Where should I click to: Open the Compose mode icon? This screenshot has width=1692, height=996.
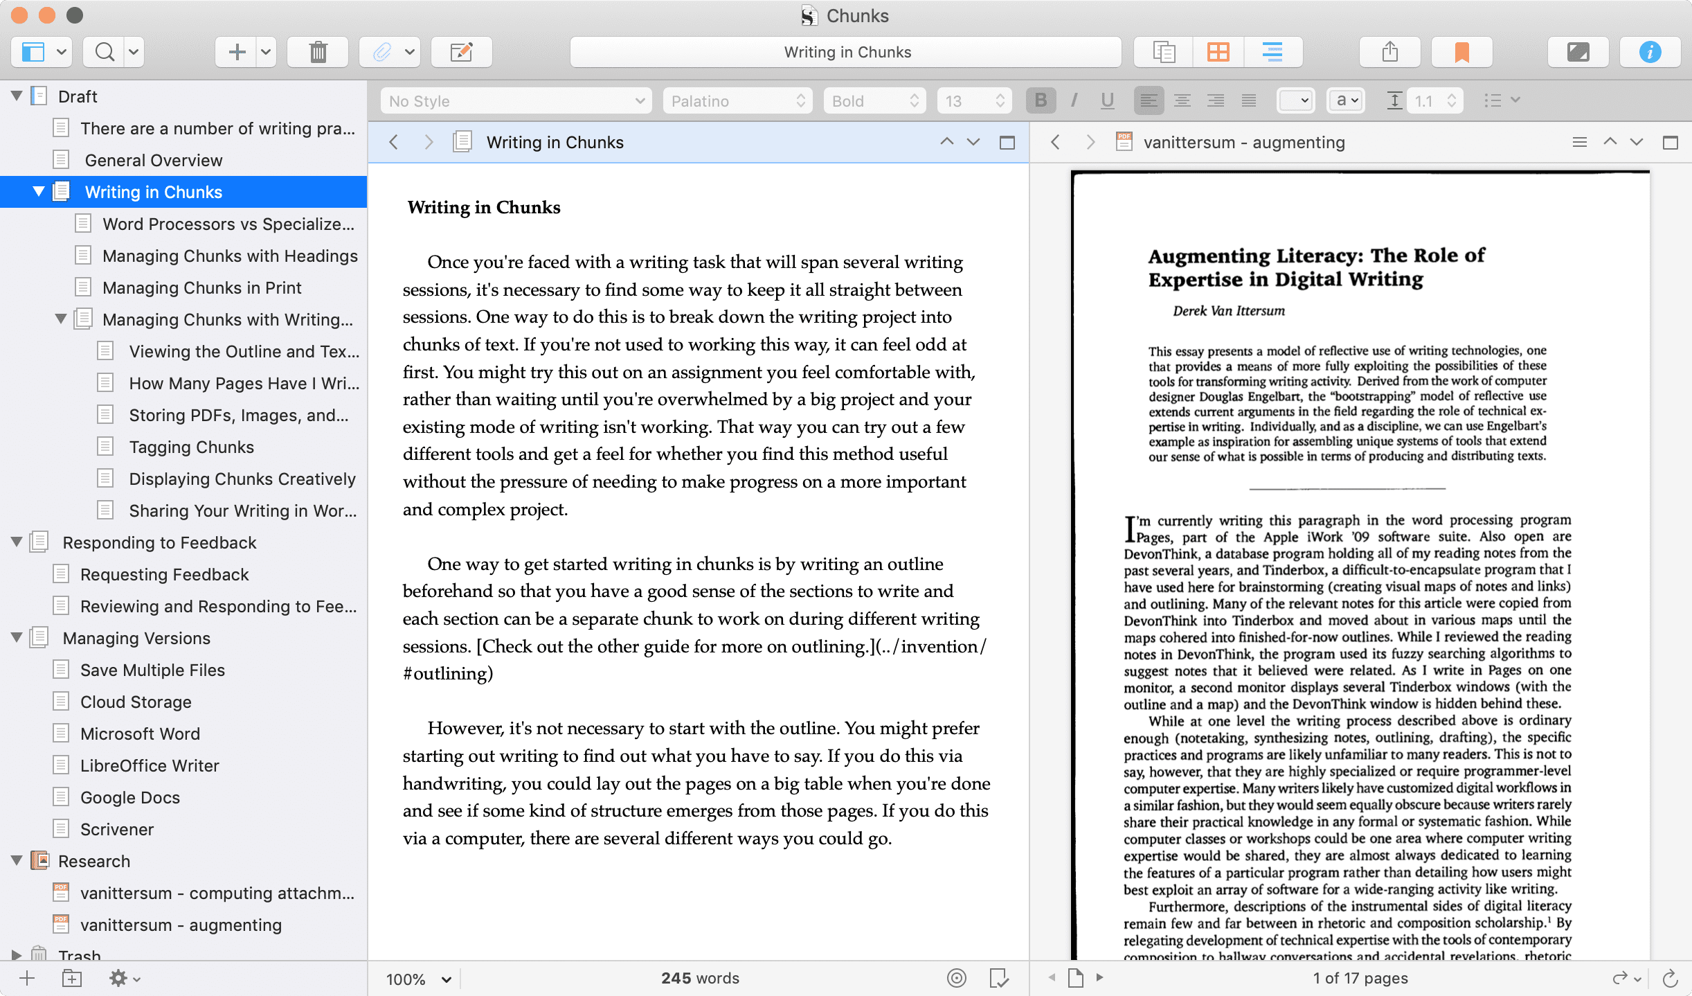click(x=1578, y=52)
